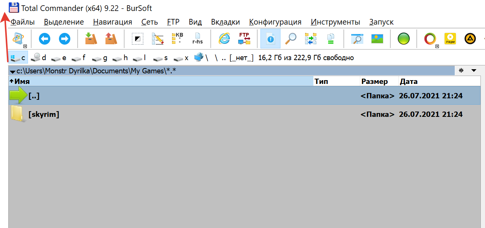Click the yellow Player icon

tap(450, 39)
